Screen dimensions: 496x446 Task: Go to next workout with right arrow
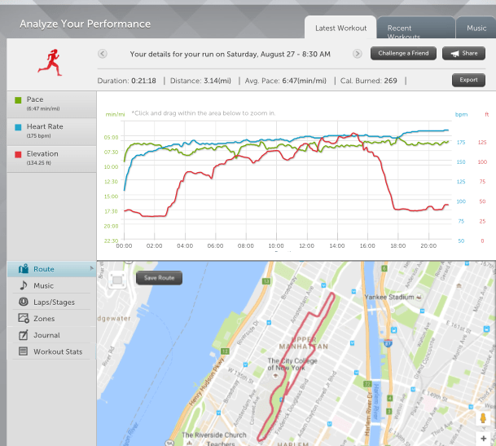[x=358, y=54]
